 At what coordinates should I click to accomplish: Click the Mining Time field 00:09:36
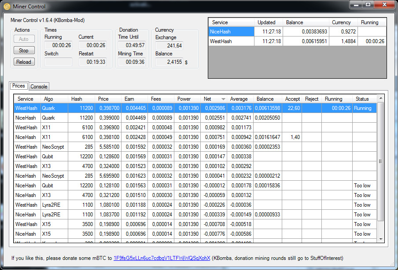pyautogui.click(x=132, y=62)
